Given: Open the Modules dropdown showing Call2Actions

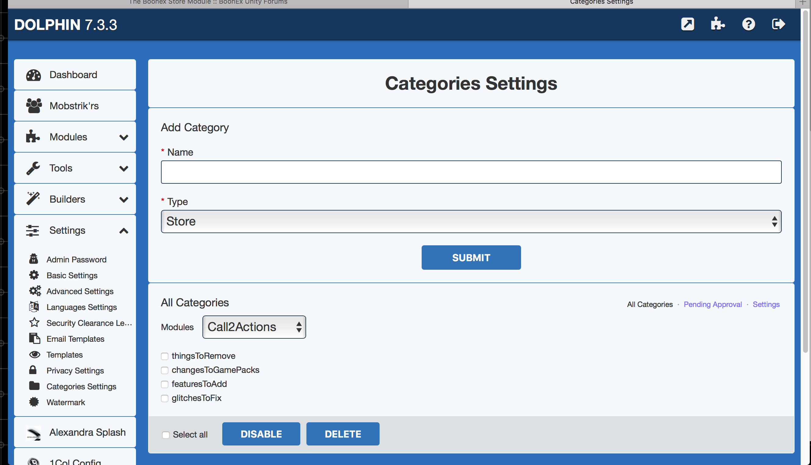Looking at the screenshot, I should [x=254, y=327].
